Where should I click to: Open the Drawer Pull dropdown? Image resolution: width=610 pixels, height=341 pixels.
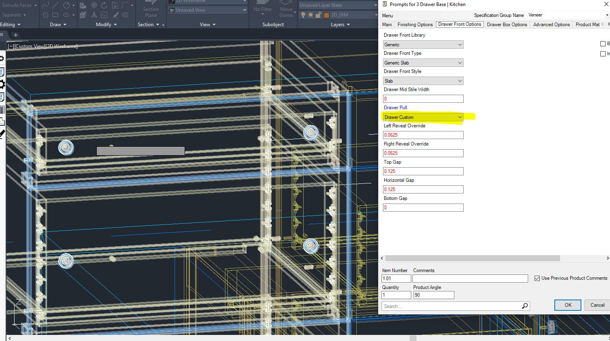(423, 117)
